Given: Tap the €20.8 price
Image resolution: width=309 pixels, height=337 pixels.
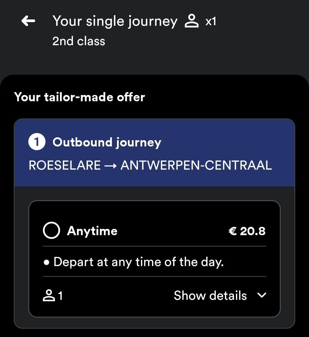Looking at the screenshot, I should [x=247, y=231].
